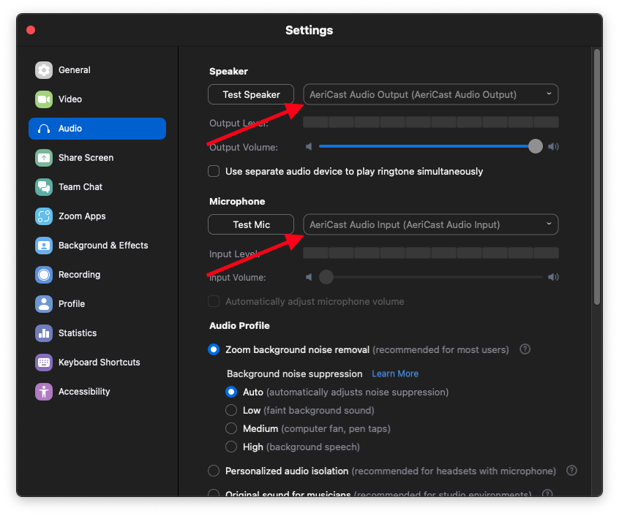Open Statistics settings
619x516 pixels.
[x=97, y=333]
